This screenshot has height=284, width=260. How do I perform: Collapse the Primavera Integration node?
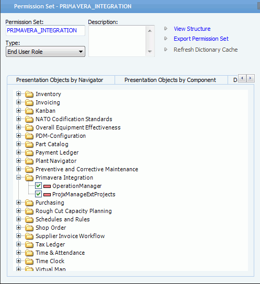tap(18, 177)
